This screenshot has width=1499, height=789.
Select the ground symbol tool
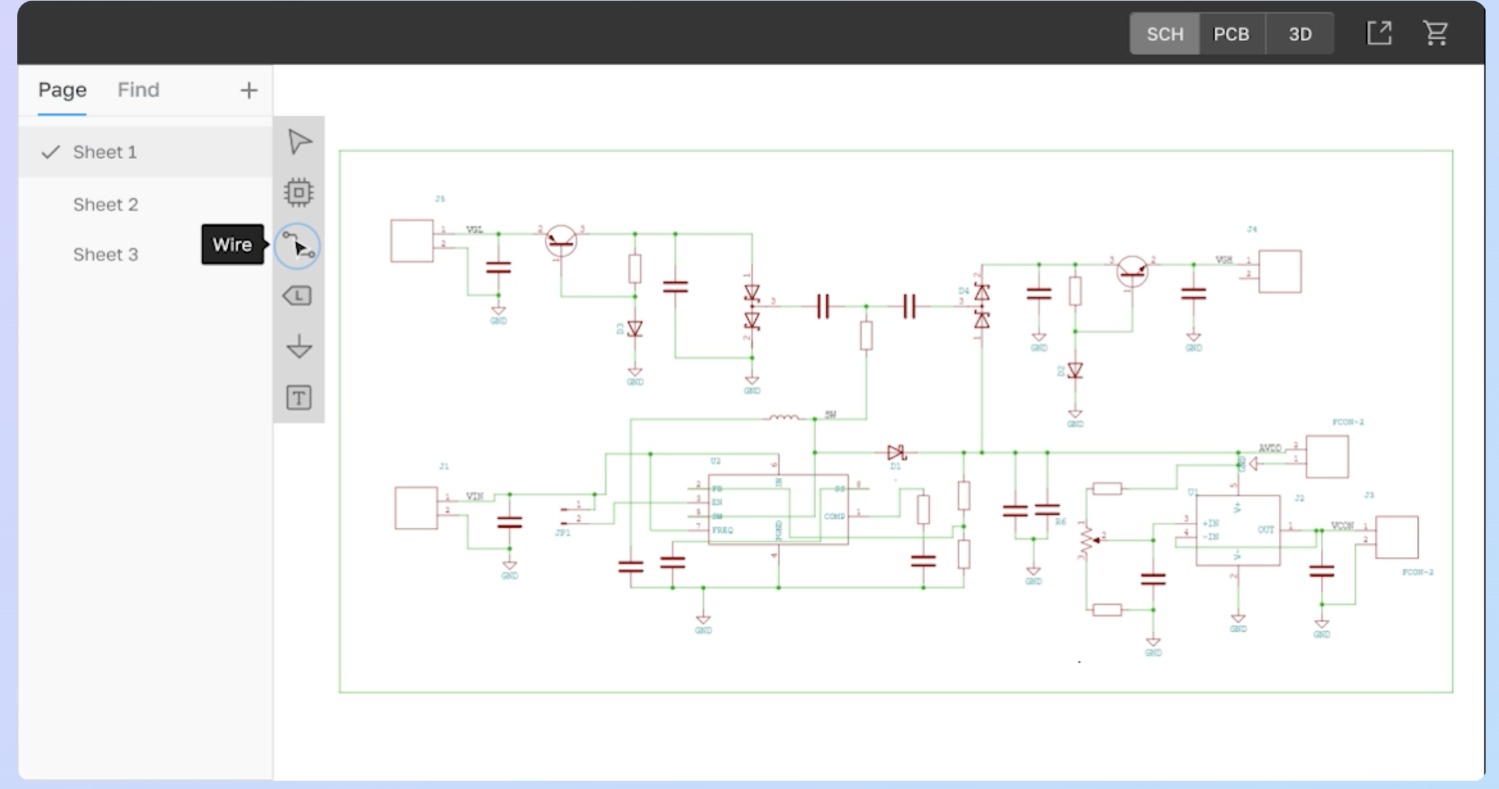coord(299,346)
